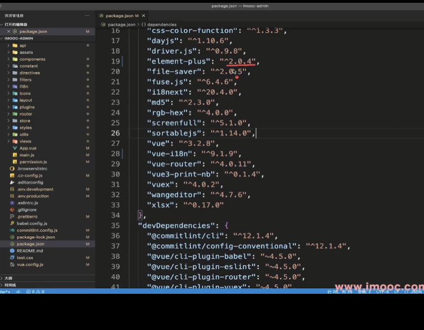Click the test.css file icon

[12, 257]
